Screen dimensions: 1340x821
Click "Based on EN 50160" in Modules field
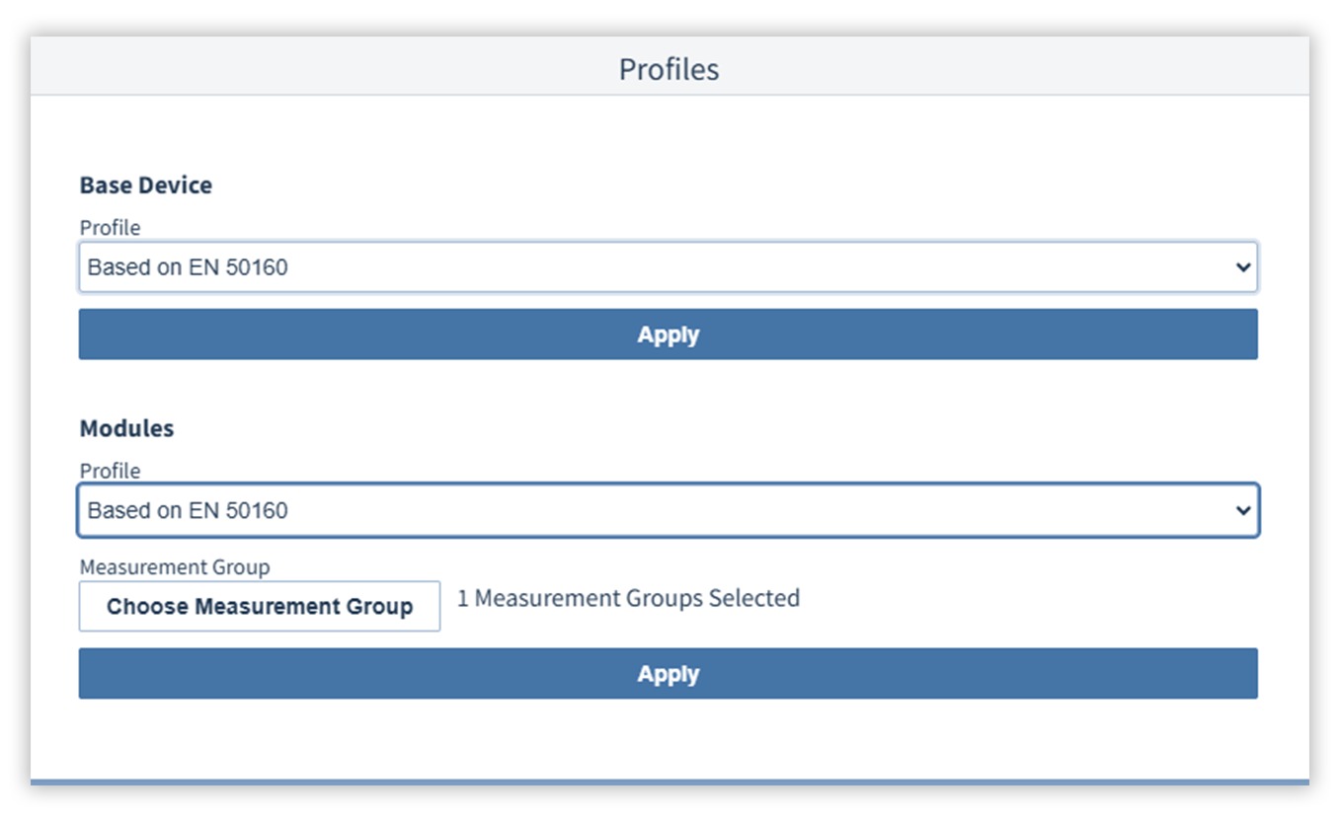(188, 510)
